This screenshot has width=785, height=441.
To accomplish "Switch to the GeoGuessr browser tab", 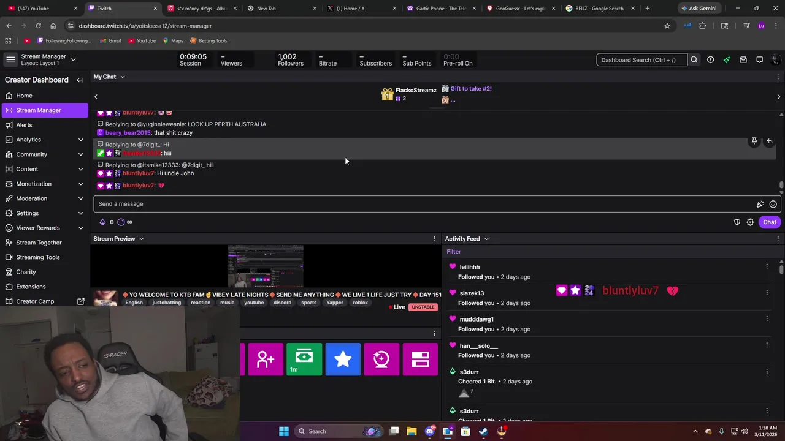I will click(519, 8).
